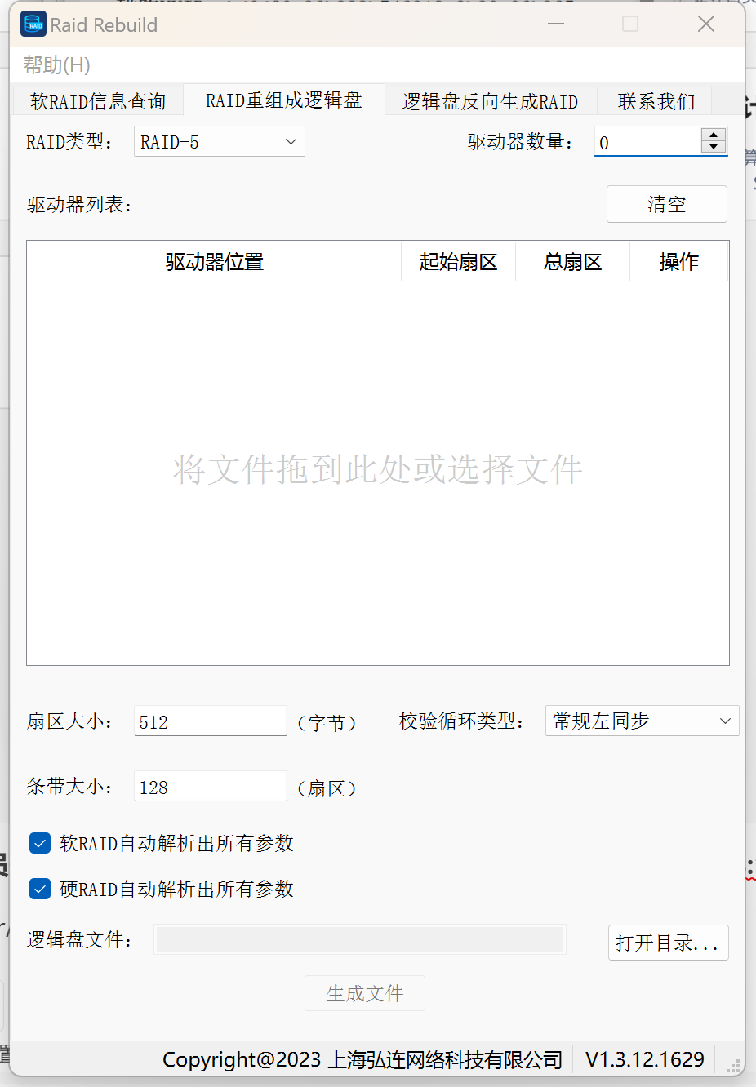Click the 逻辑盘文件 path field
The image size is (756, 1087).
pos(360,939)
